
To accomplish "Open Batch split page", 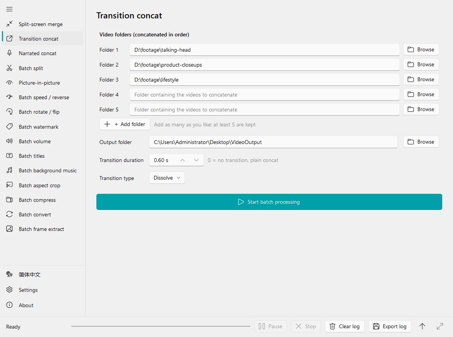I will point(43,68).
